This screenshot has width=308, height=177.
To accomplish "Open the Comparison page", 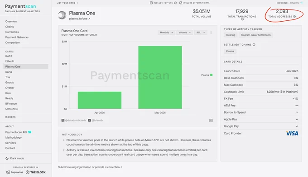I will coord(13,42).
